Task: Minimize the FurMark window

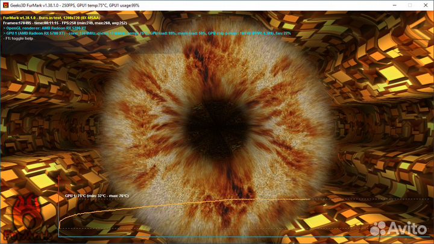Action: [373, 4]
